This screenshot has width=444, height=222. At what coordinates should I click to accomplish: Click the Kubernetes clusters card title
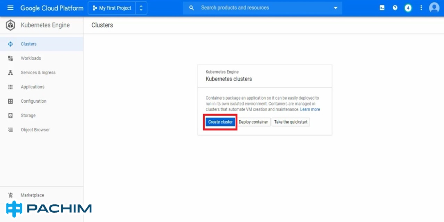click(229, 79)
